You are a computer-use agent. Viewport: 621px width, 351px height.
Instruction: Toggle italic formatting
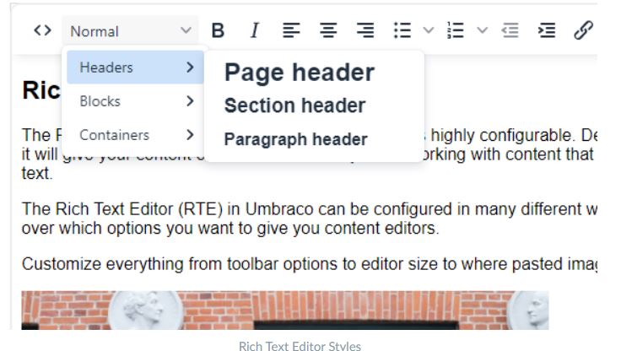[x=255, y=30]
